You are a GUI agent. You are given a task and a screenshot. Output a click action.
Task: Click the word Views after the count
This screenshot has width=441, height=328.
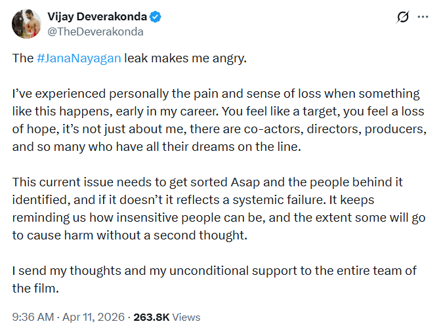coord(186,317)
